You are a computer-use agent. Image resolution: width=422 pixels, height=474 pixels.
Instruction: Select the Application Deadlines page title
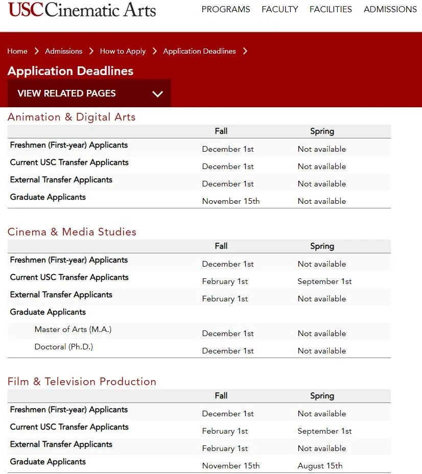tap(71, 71)
